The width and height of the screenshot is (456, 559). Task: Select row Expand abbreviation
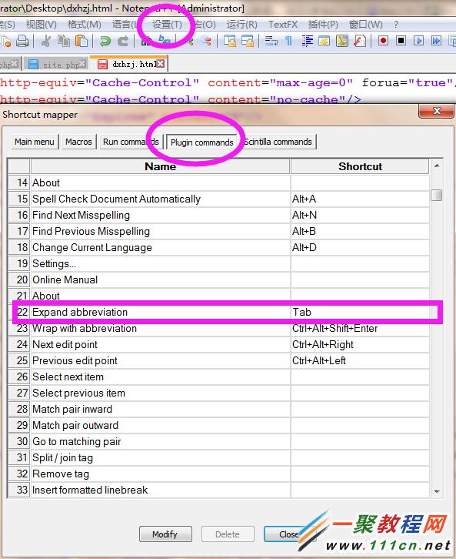click(218, 312)
